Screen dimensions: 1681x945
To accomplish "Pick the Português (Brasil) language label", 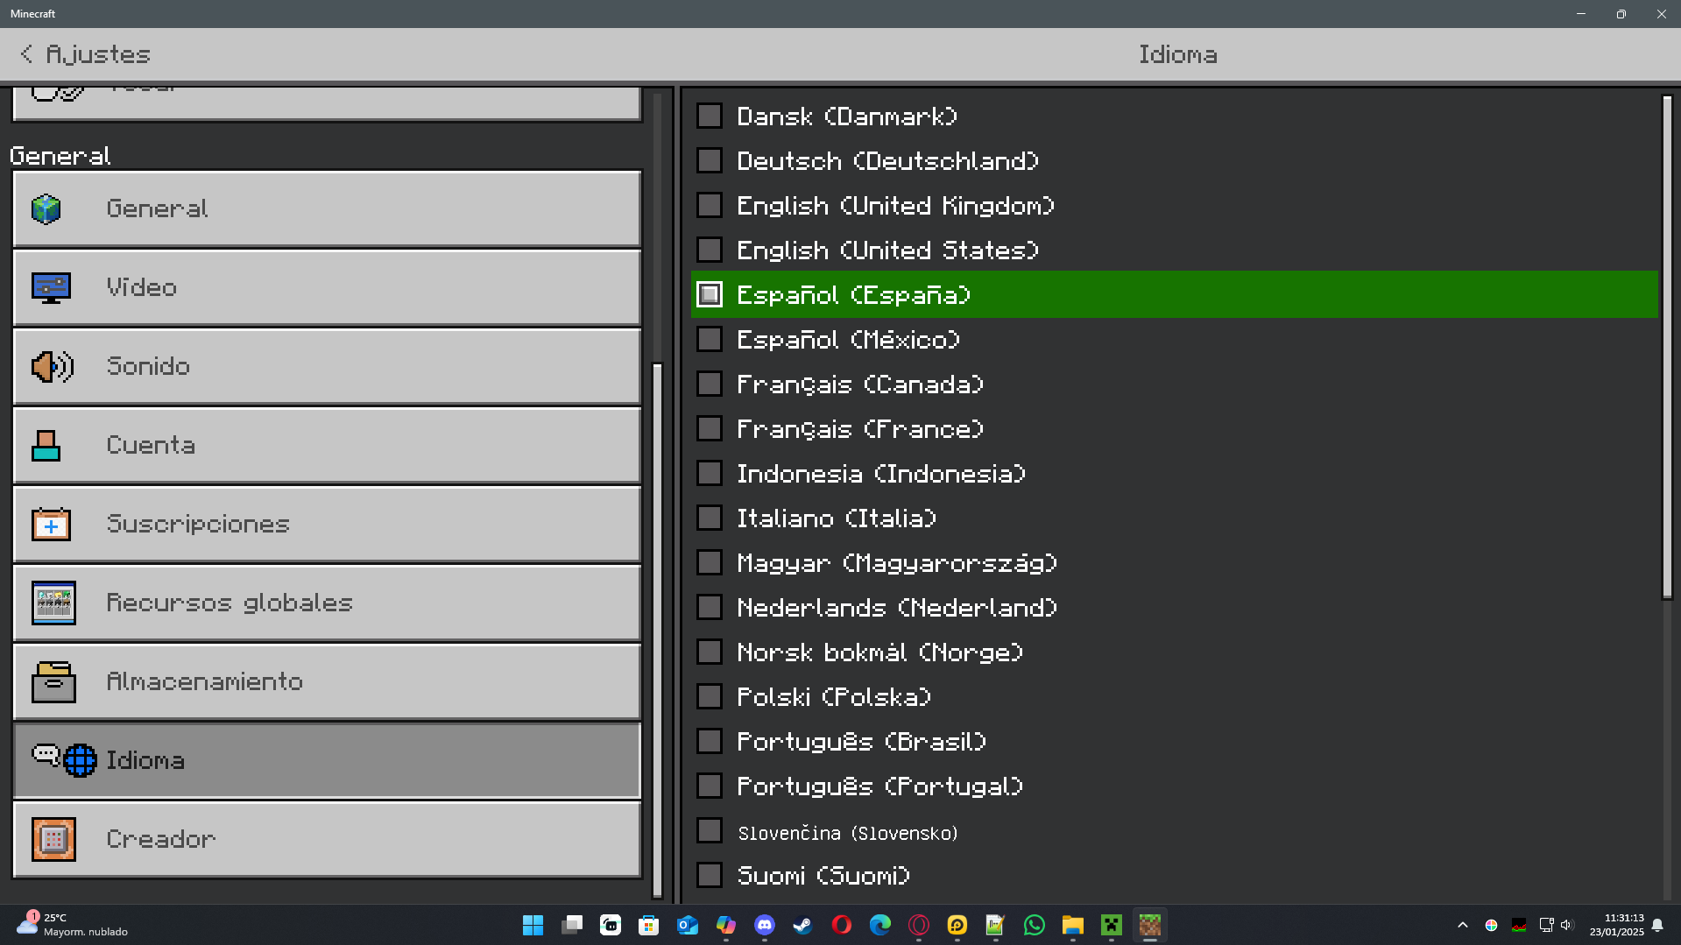I will 862,742.
